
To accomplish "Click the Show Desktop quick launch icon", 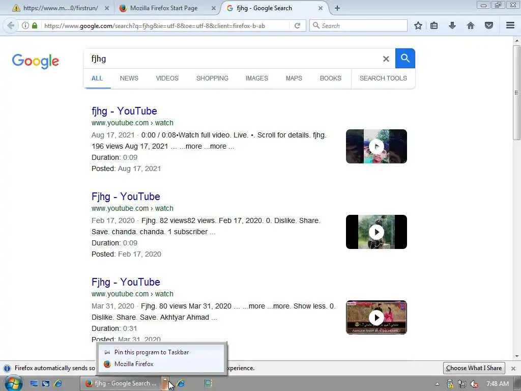I will point(34,383).
